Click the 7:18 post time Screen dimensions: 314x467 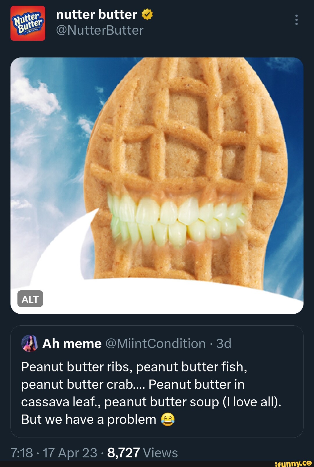pyautogui.click(x=22, y=453)
